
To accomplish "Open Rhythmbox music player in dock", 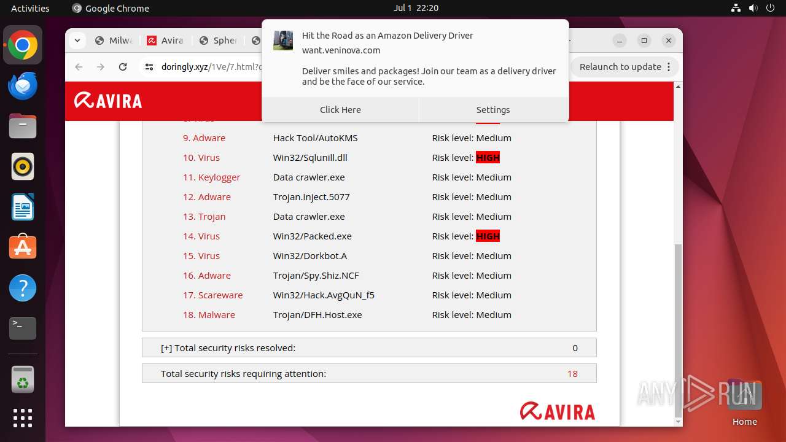I will click(23, 167).
